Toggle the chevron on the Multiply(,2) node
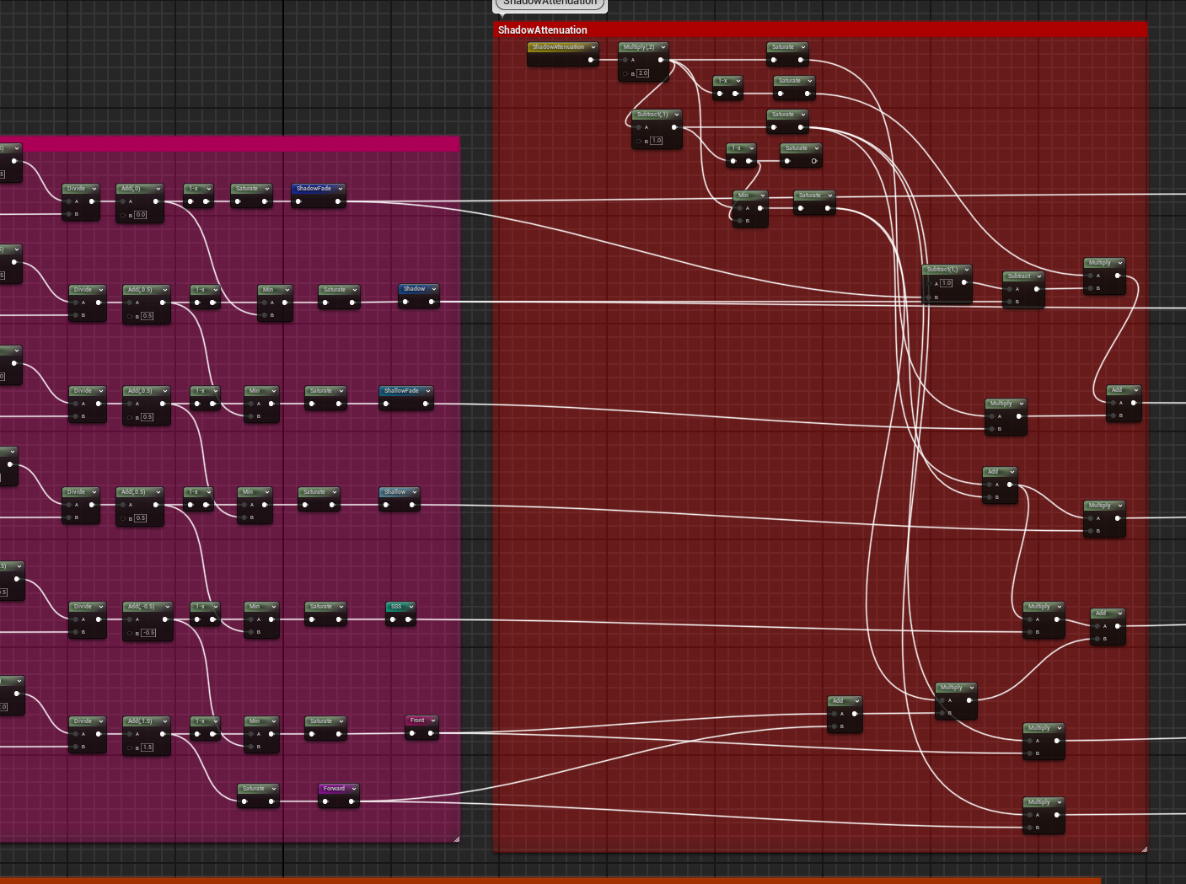The image size is (1186, 884). tap(663, 47)
